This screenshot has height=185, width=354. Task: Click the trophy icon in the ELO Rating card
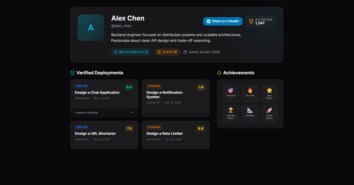coord(251,21)
